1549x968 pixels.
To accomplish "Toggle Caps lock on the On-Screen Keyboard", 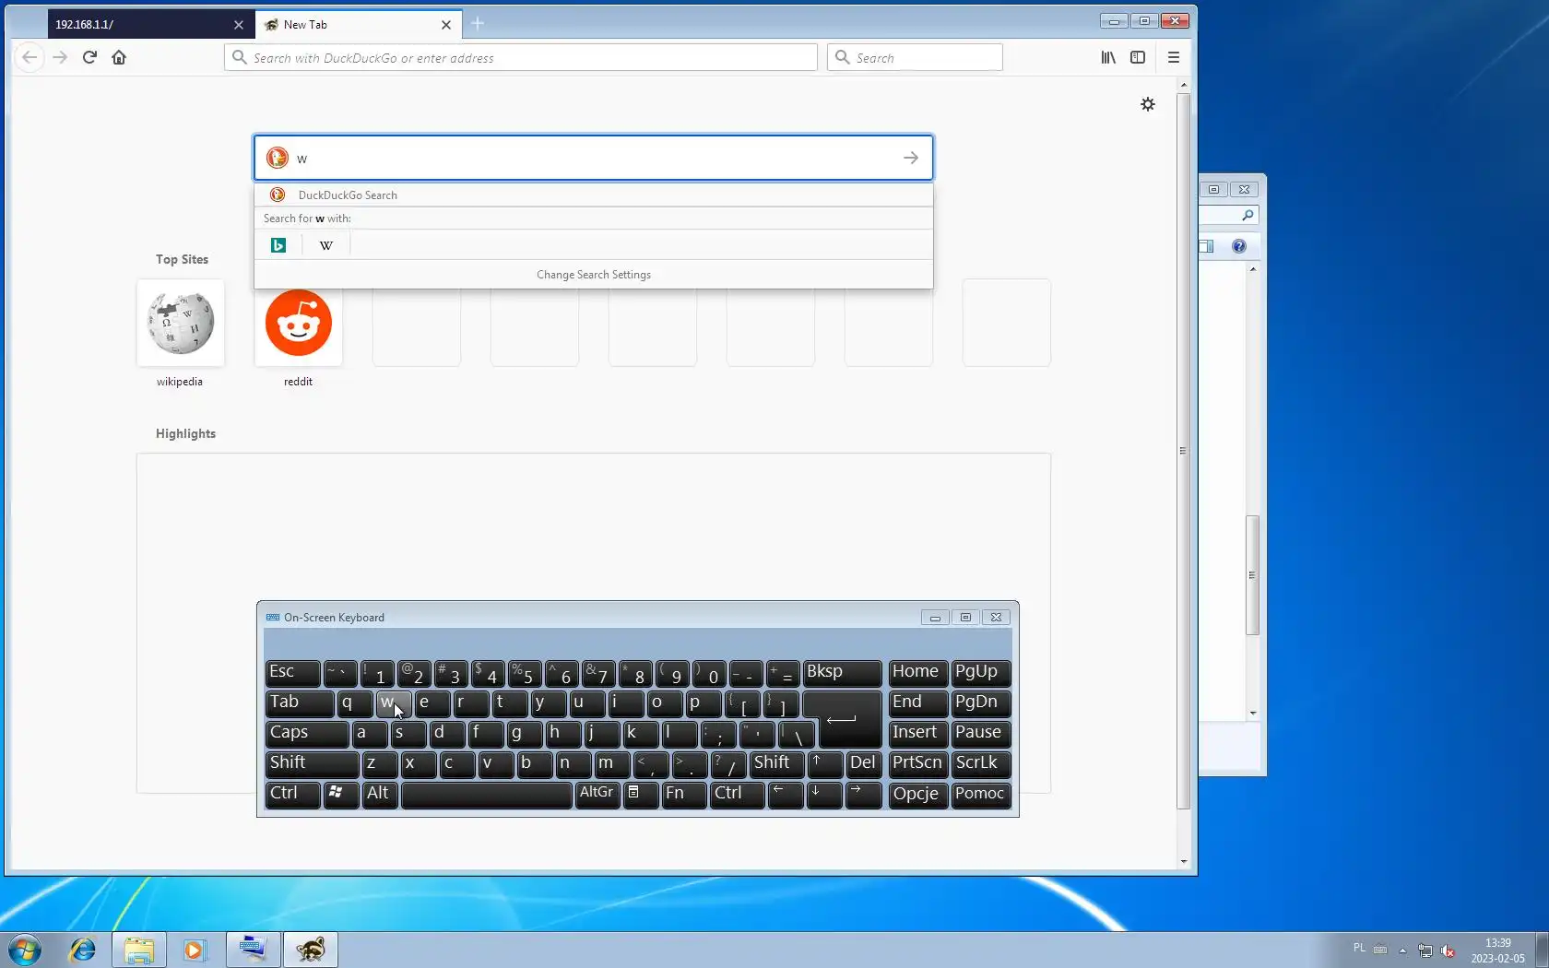I will click(x=308, y=734).
